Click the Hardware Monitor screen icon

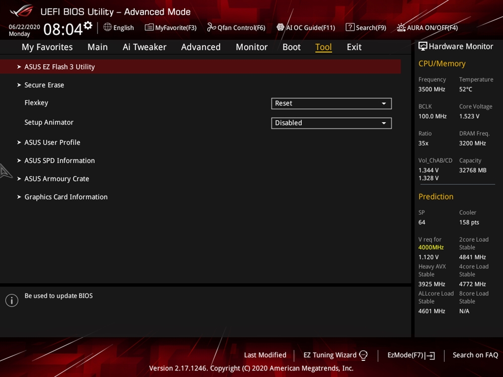pos(423,46)
